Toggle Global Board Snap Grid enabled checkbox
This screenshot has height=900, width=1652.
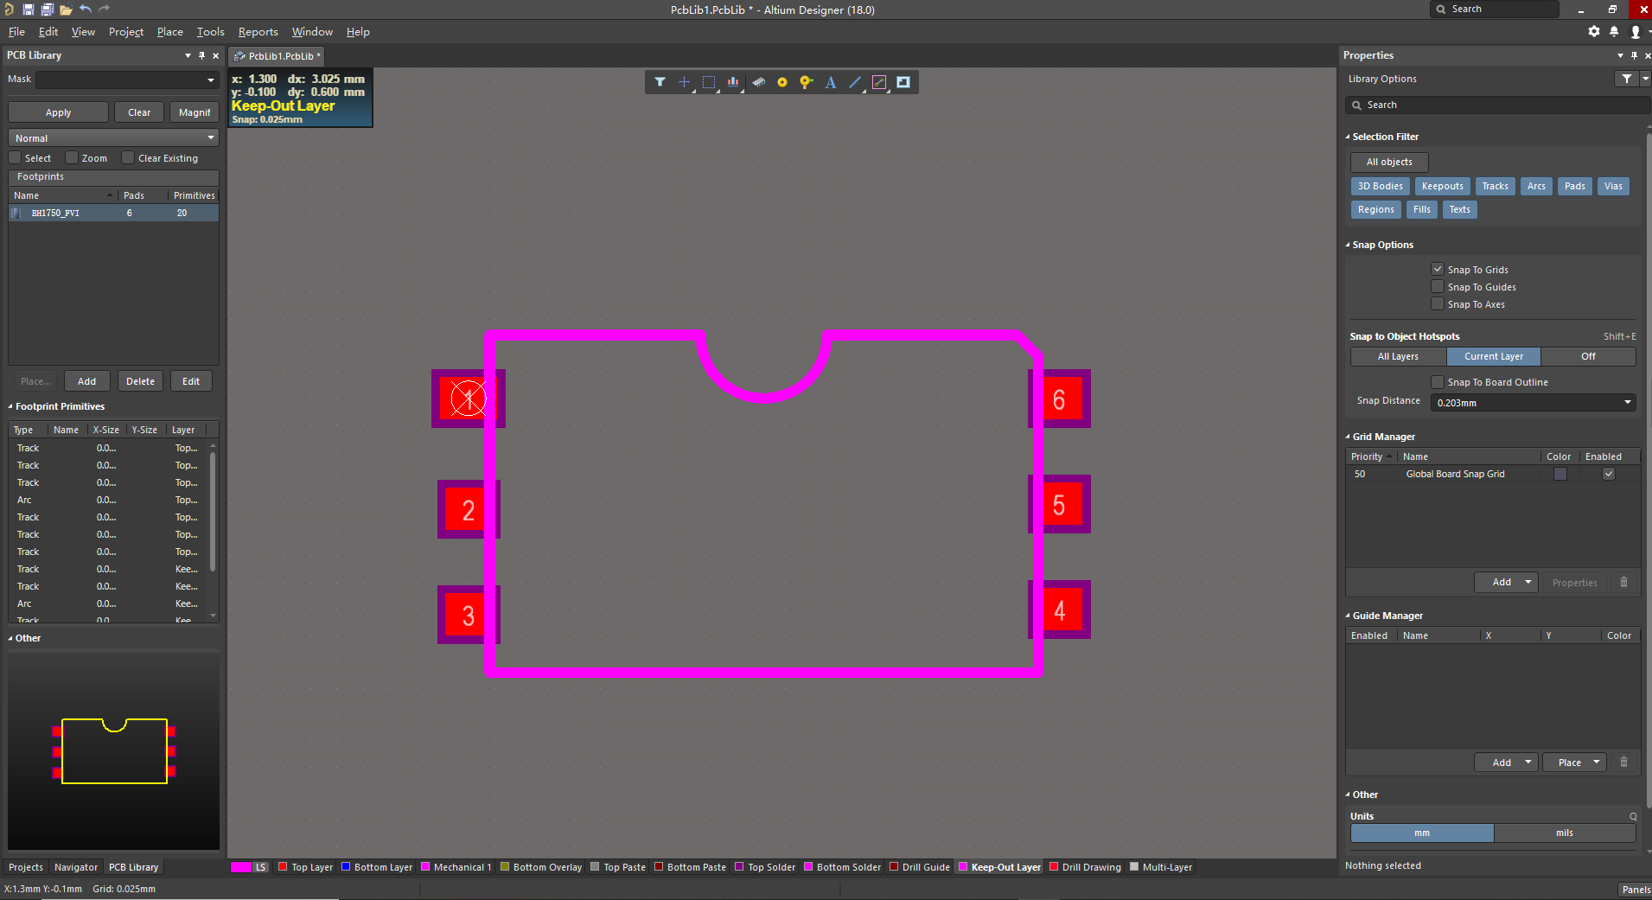coord(1609,474)
